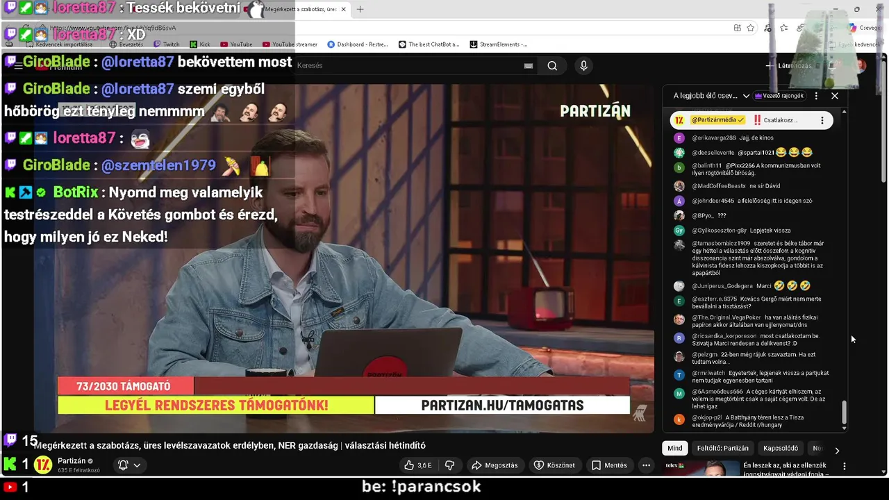Viewport: 889px width, 500px height.
Task: Click the @MadCoffeeBeastx chat avatar
Action: click(679, 186)
